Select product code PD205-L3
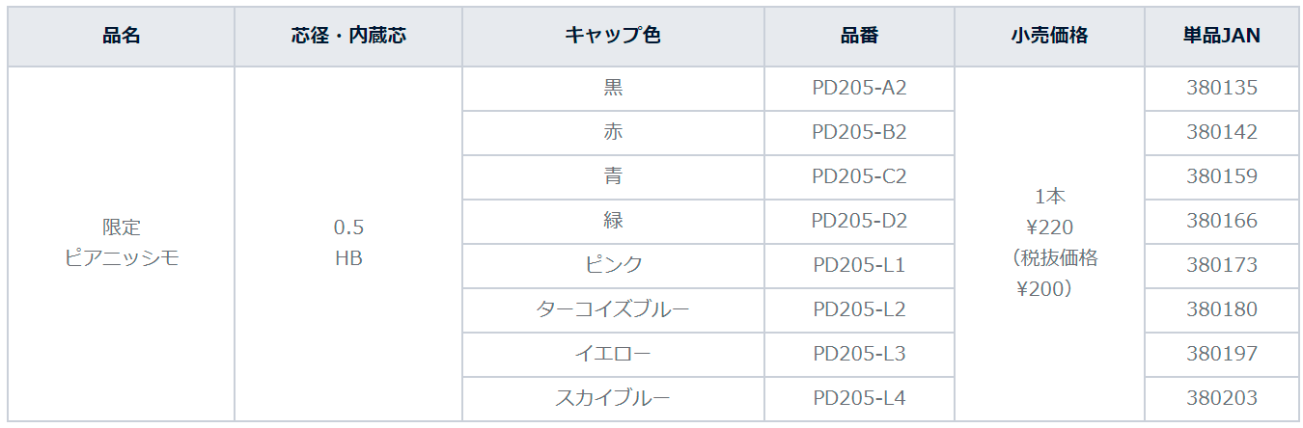The image size is (1303, 428). point(860,355)
